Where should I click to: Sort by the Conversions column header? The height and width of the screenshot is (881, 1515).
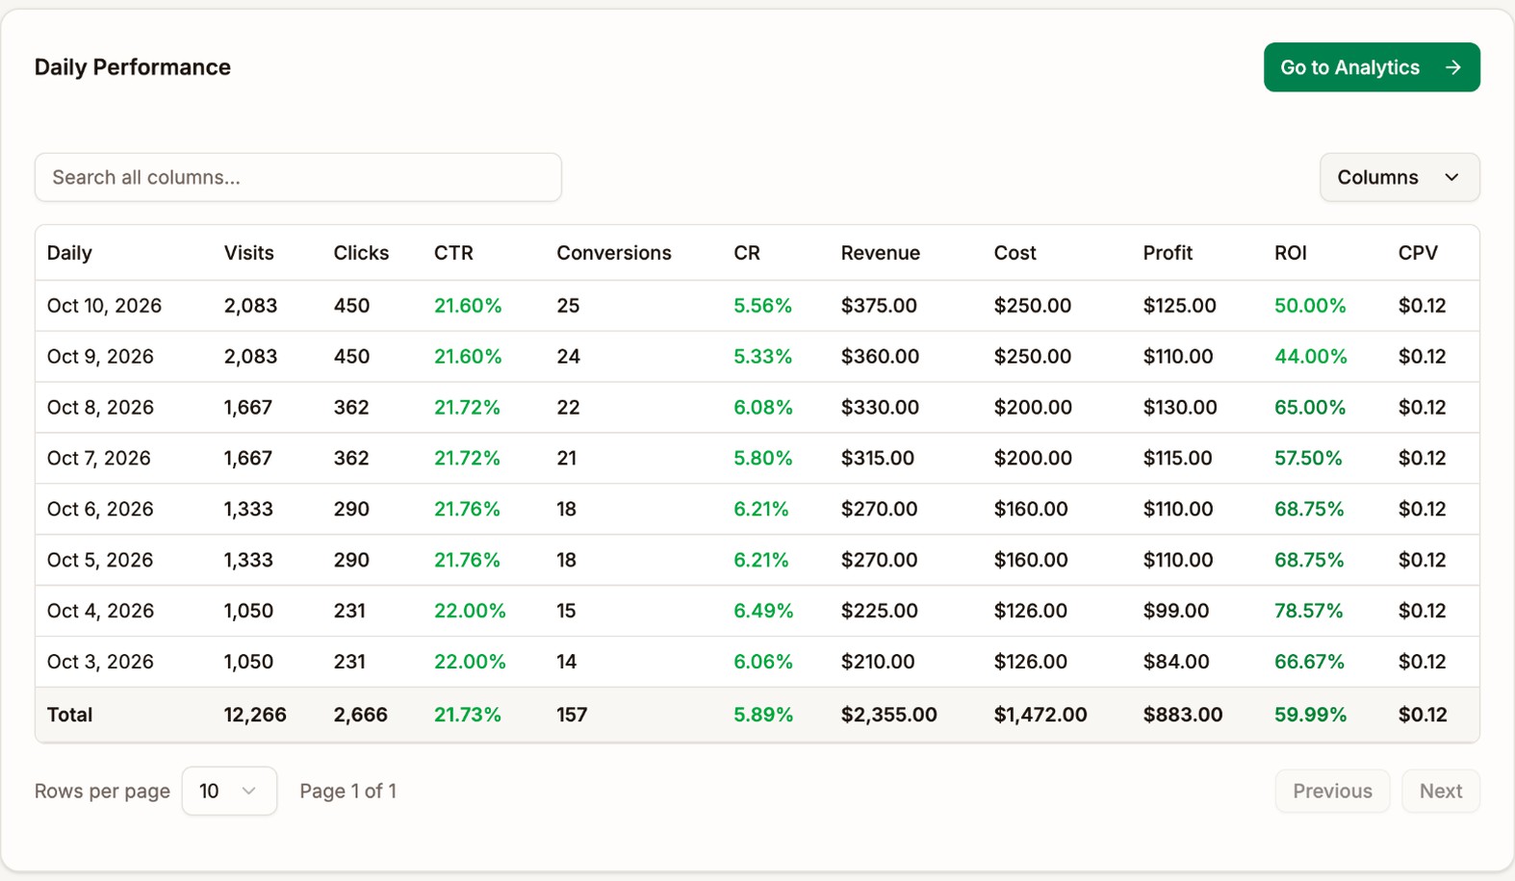(x=614, y=253)
